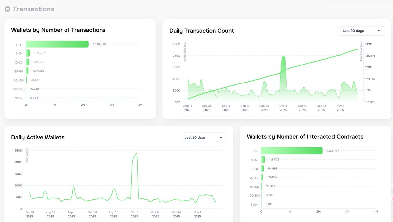The image size is (393, 222).
Task: Click the green bar for 1-5 transactions wallets
Action: tap(56, 44)
